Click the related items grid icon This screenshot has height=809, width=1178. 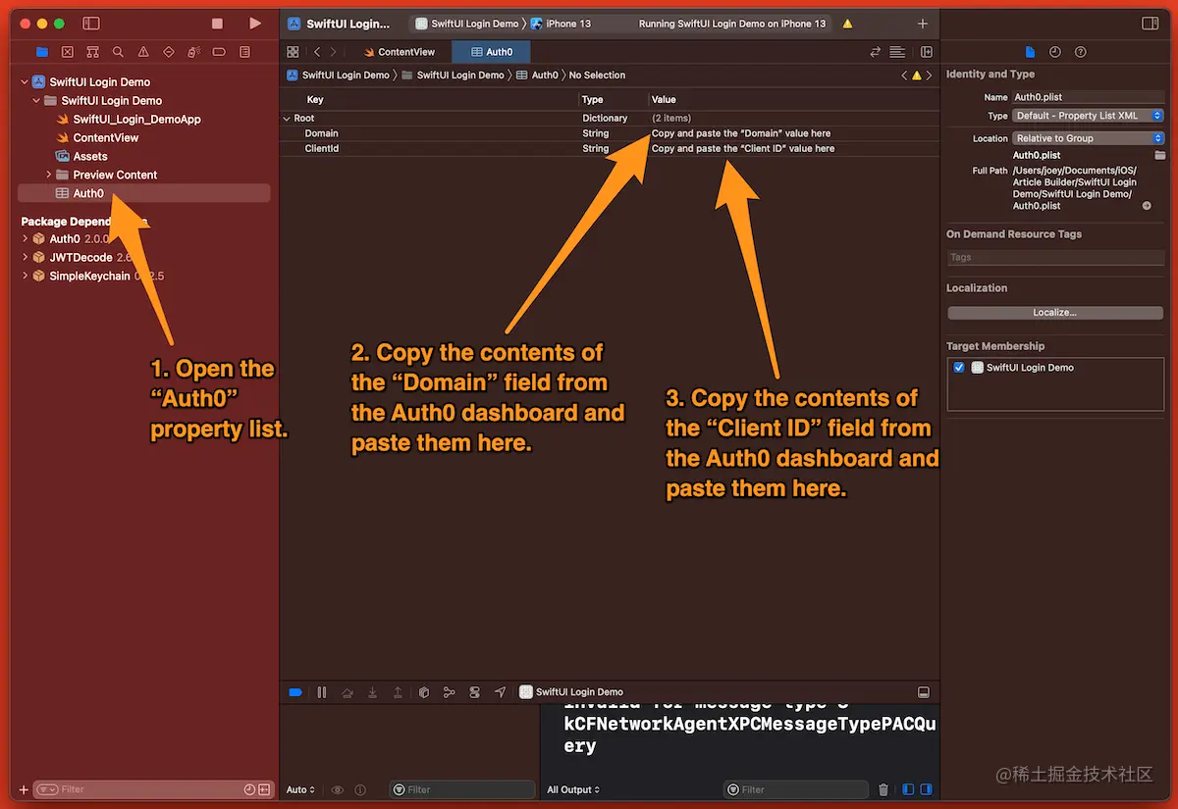[x=293, y=51]
